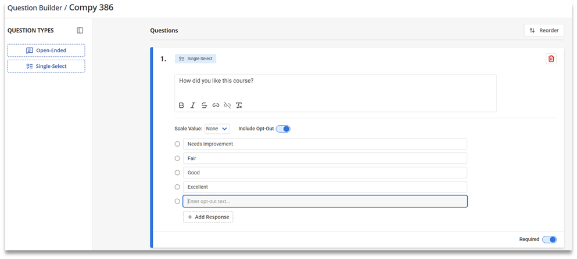The image size is (577, 259).
Task: Click the Single-Select type badge
Action: (x=196, y=59)
